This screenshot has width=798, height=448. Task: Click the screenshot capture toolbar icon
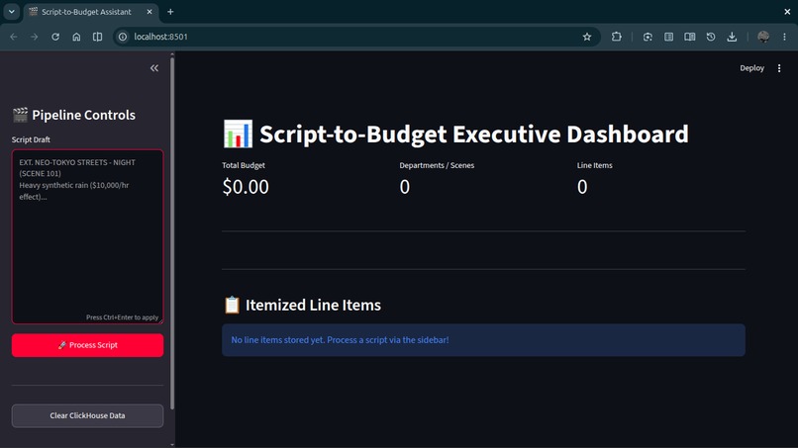click(648, 37)
